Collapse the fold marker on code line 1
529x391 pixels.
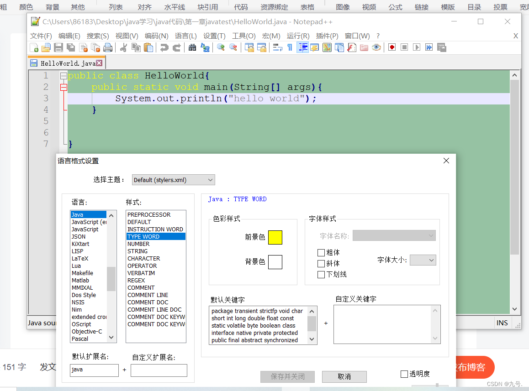click(63, 76)
